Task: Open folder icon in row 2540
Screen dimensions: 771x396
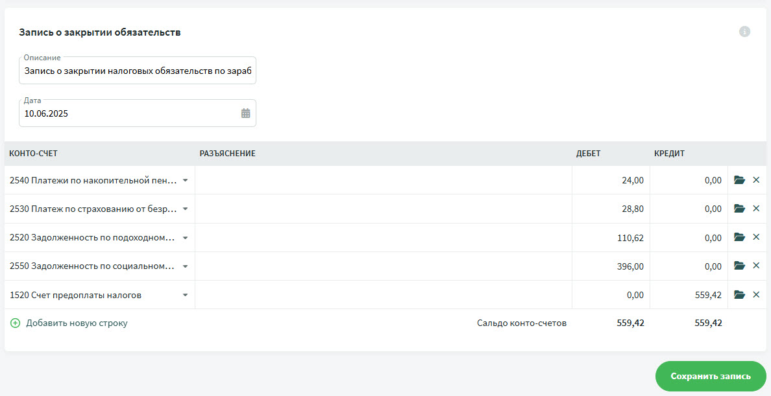Action: [739, 180]
